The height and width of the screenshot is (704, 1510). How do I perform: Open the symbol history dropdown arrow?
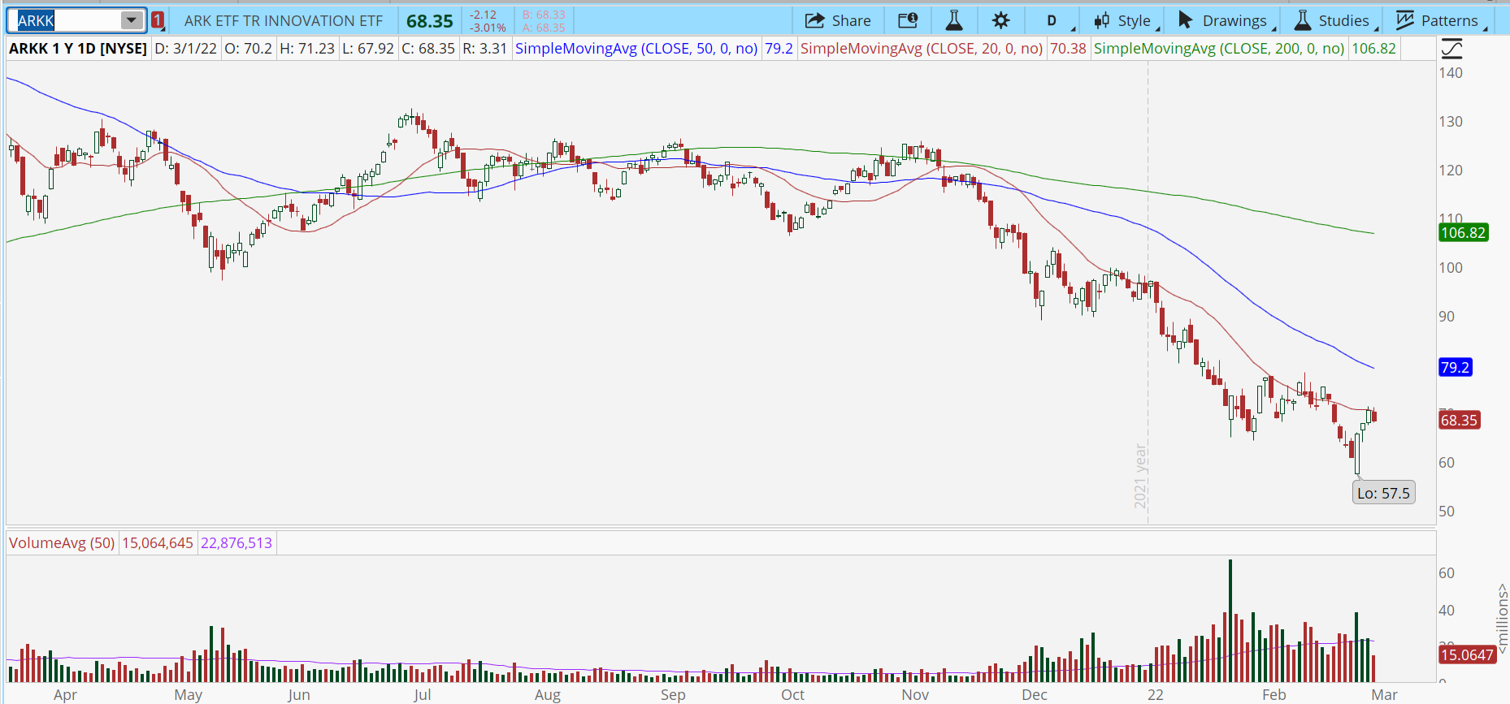tap(132, 20)
